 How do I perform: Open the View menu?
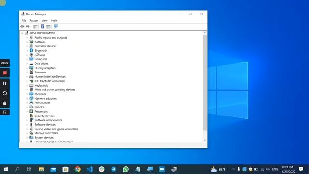pos(44,20)
